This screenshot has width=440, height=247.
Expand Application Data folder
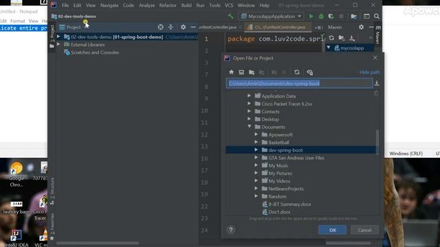tap(249, 96)
